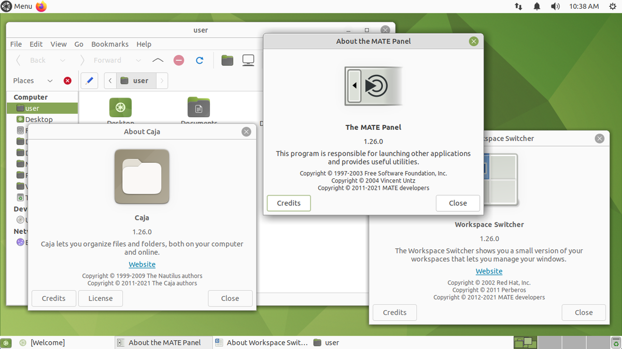The width and height of the screenshot is (622, 349).
Task: Click the folder icon in Caja's toolbar
Action: click(227, 60)
